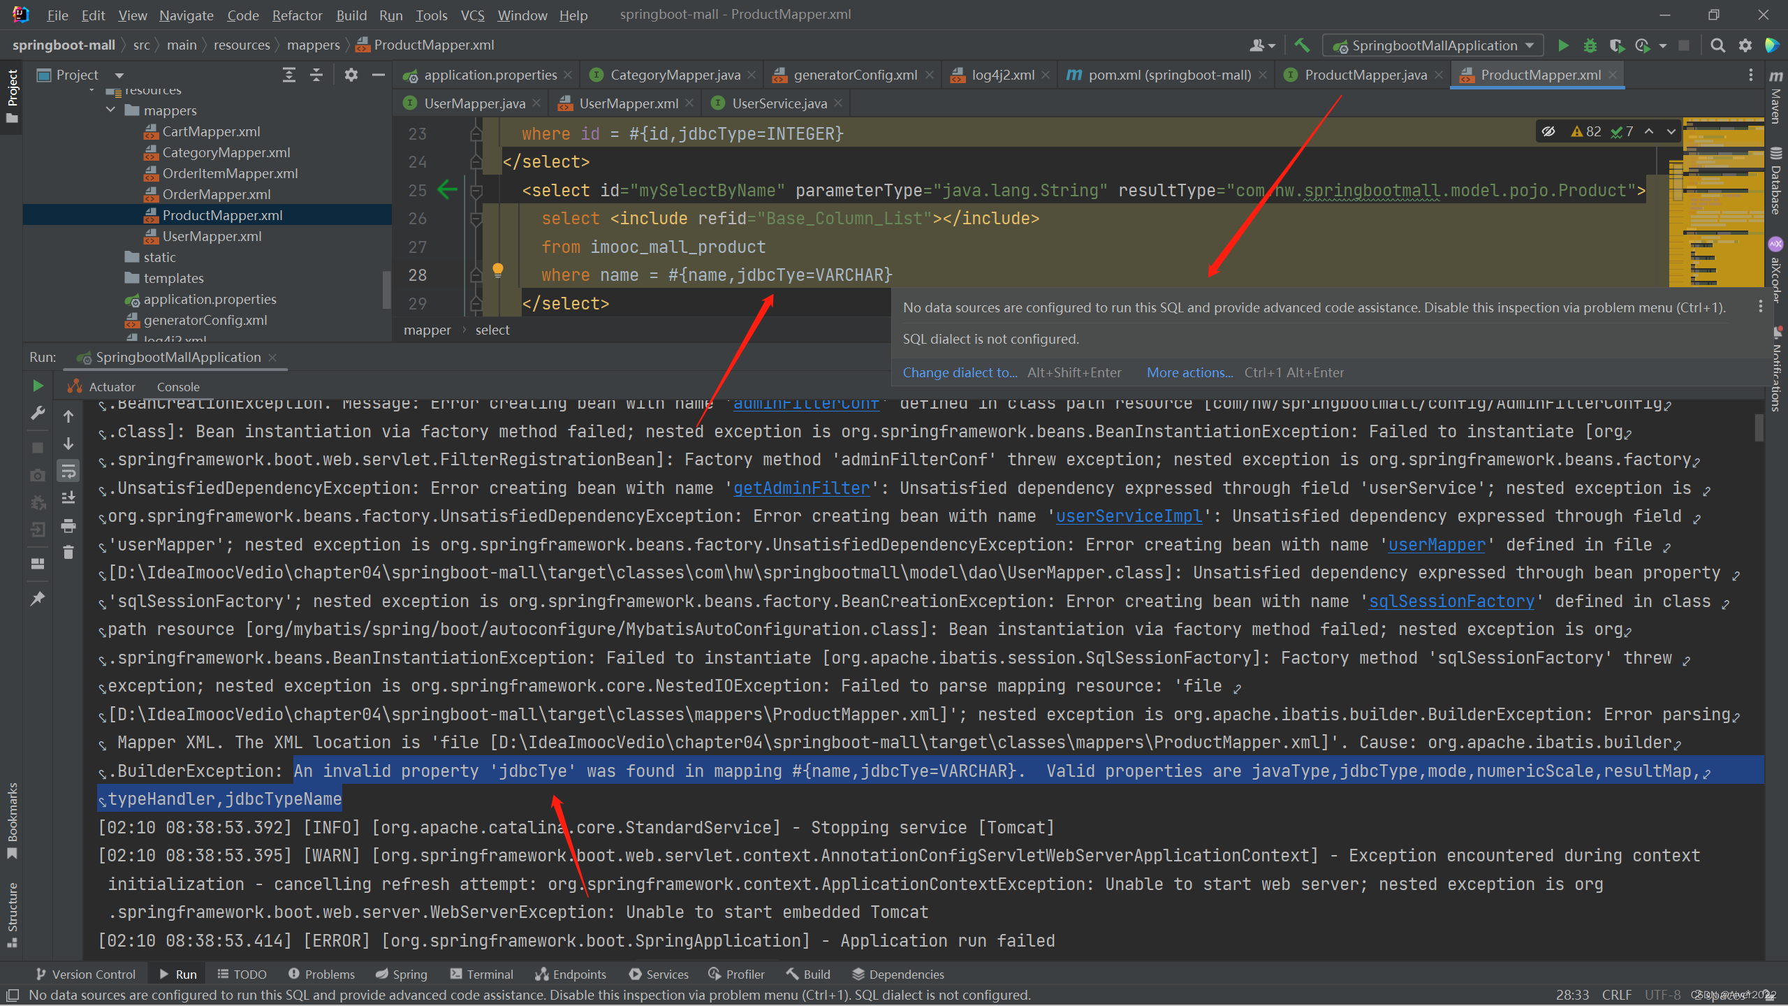
Task: Open UserMapper.xml in the project tree
Action: coord(212,236)
